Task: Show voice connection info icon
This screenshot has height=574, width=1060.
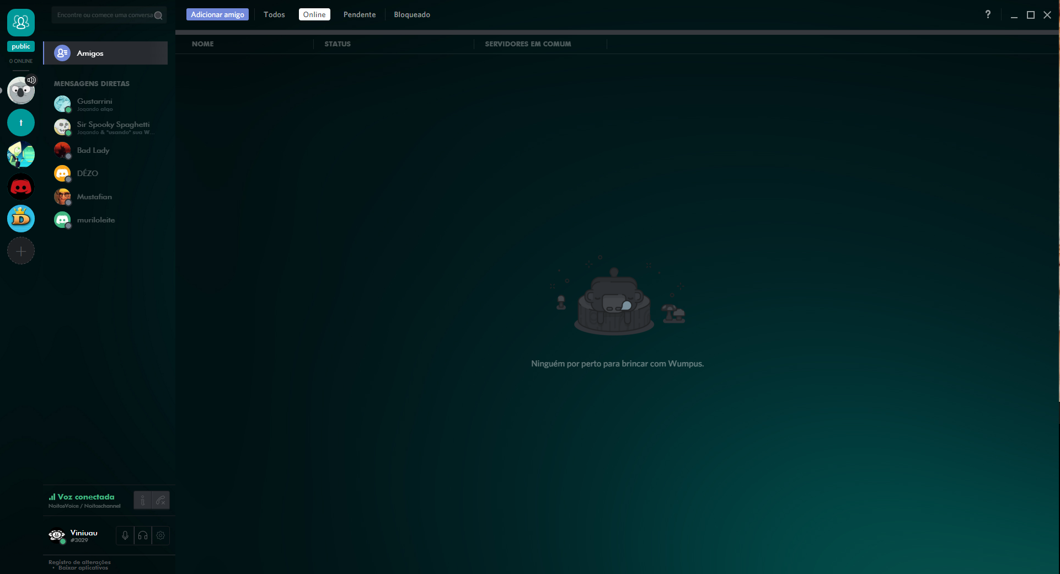Action: click(143, 500)
